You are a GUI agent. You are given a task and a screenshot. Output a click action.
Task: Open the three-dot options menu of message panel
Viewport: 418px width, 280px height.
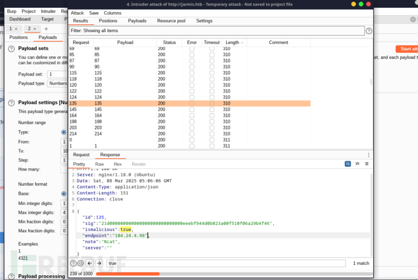[368, 155]
